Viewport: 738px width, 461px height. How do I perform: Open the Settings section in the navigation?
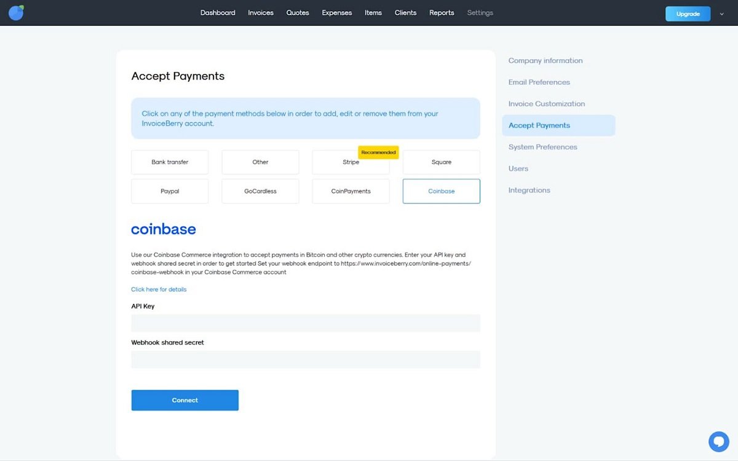pos(480,12)
